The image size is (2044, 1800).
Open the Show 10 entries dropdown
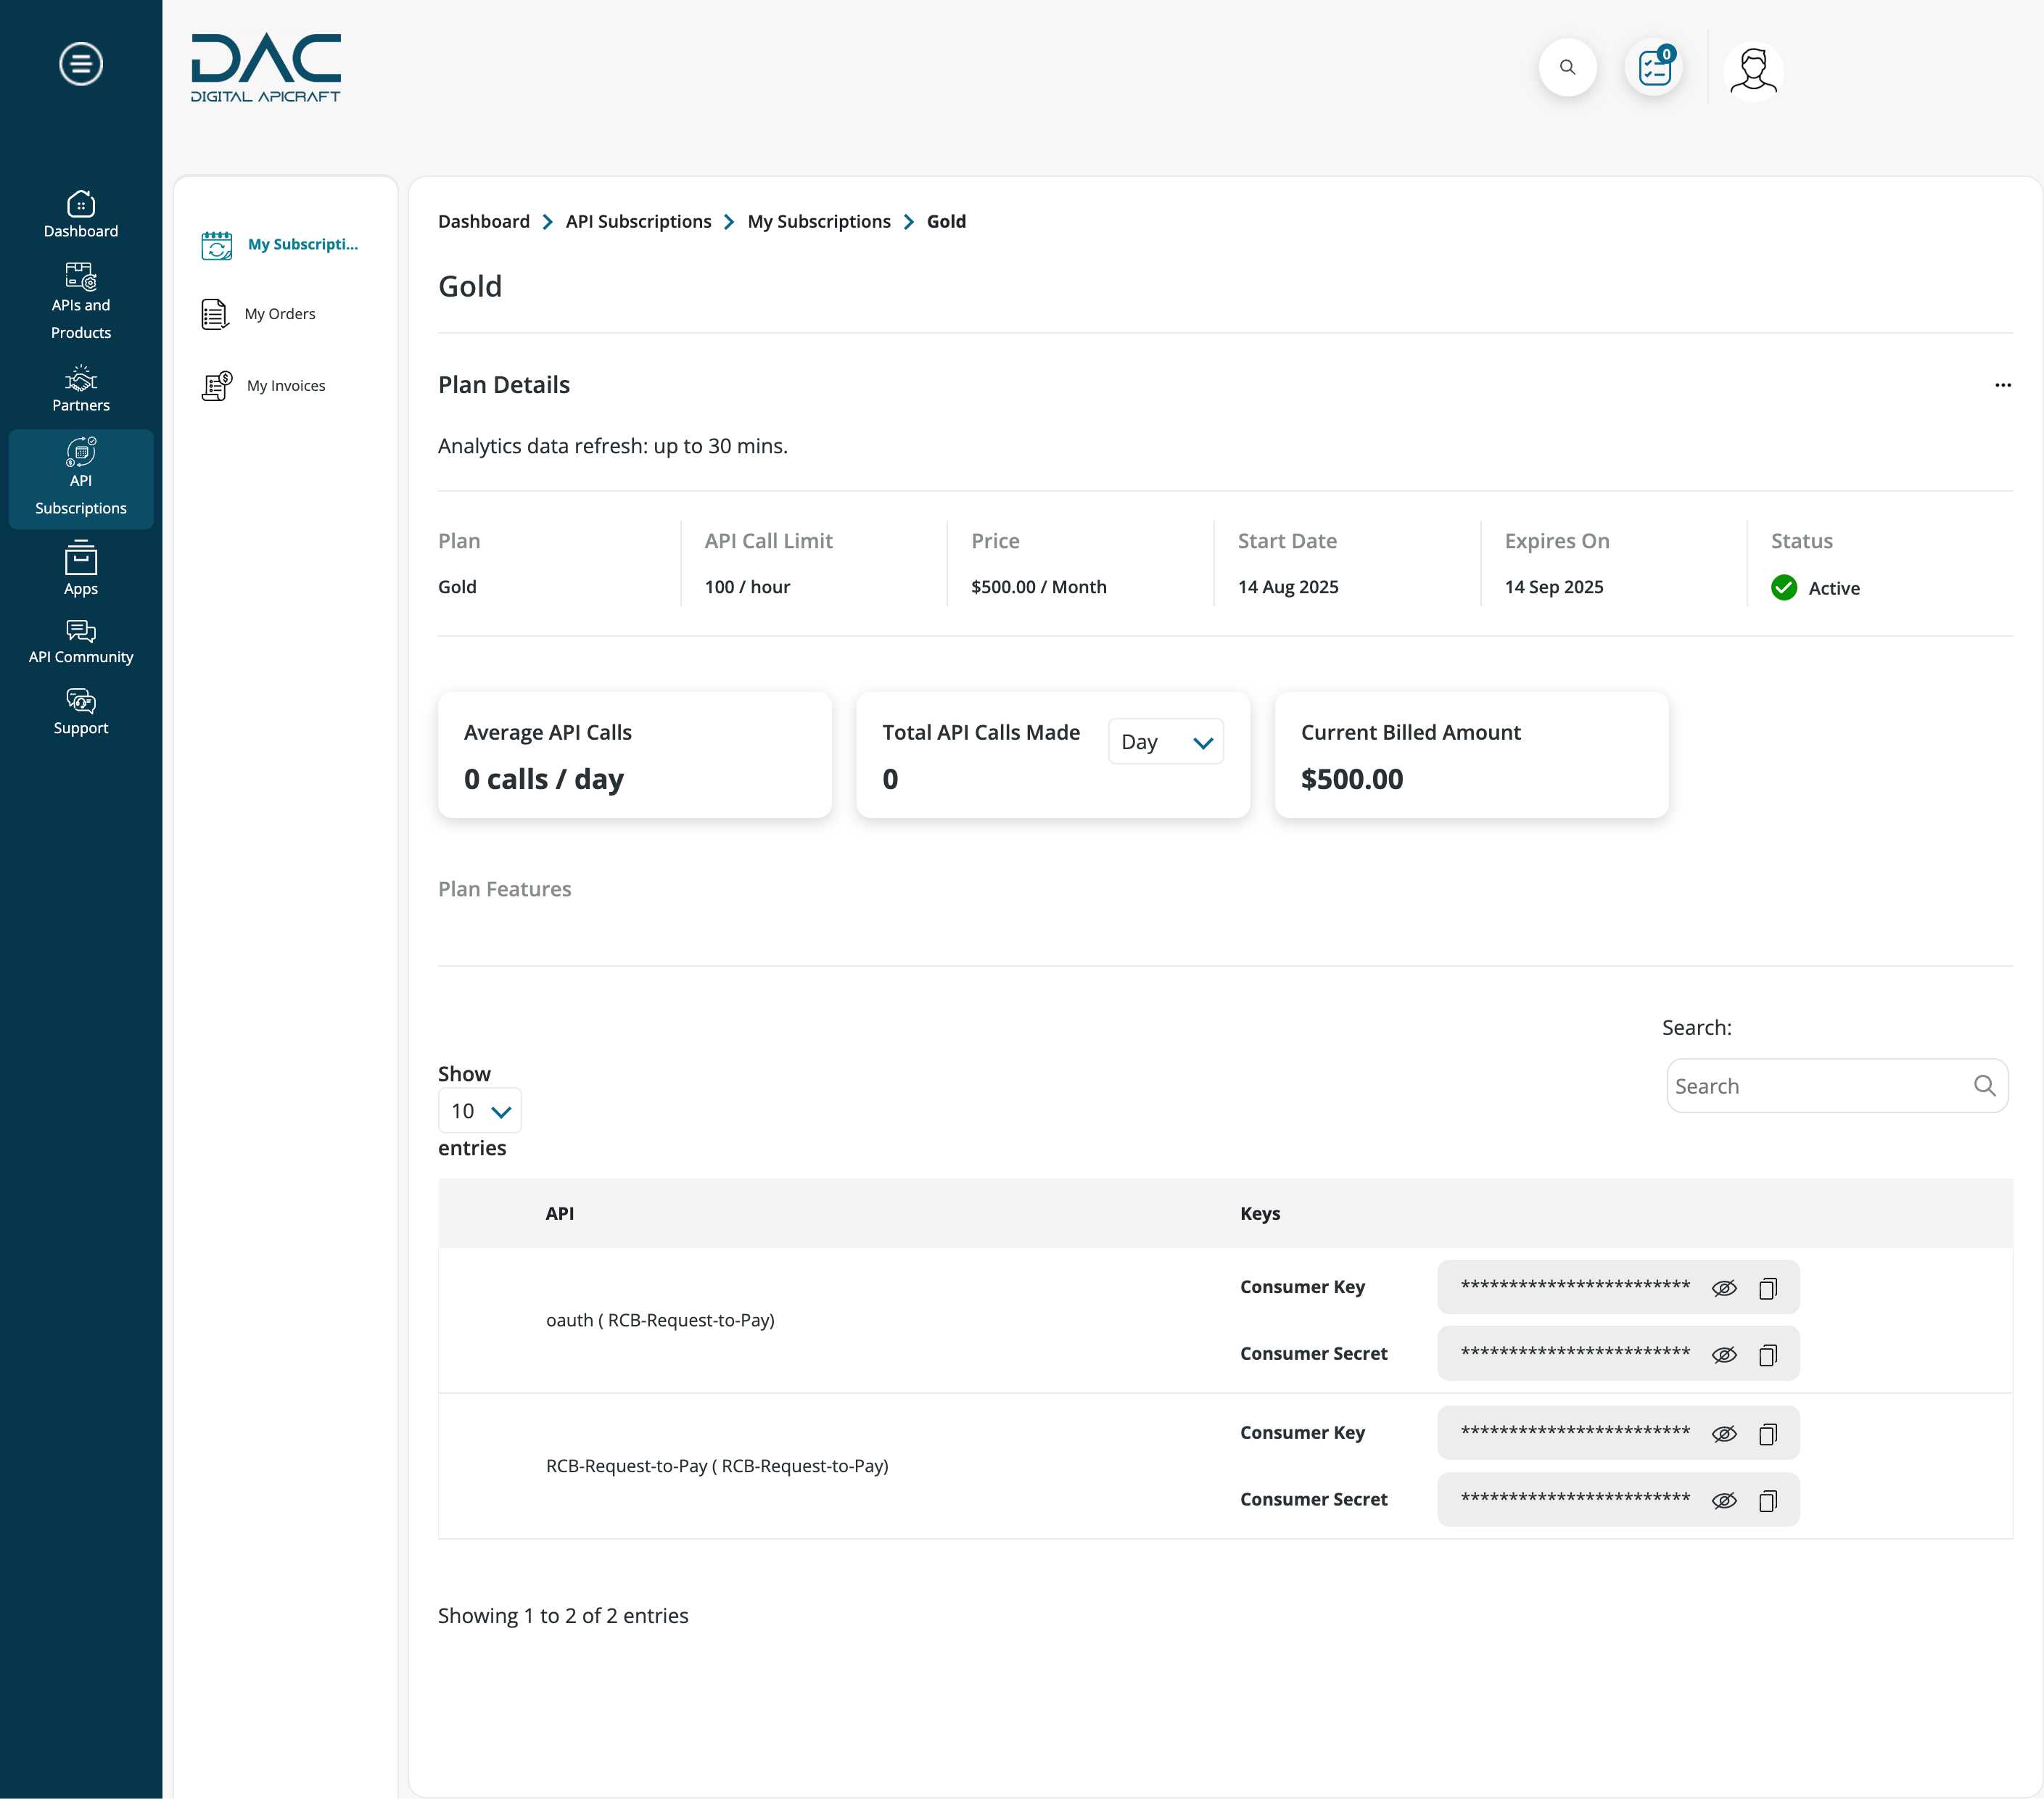[480, 1111]
